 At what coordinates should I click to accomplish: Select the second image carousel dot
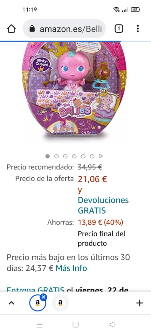coord(57,156)
